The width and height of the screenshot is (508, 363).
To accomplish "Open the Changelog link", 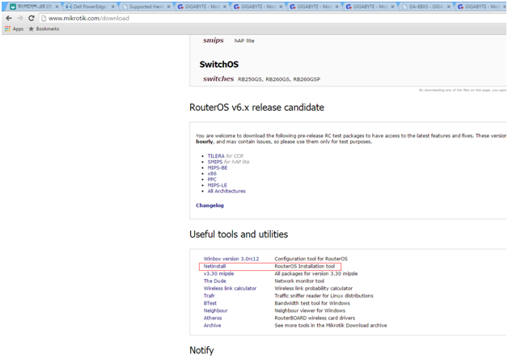I will pos(210,205).
